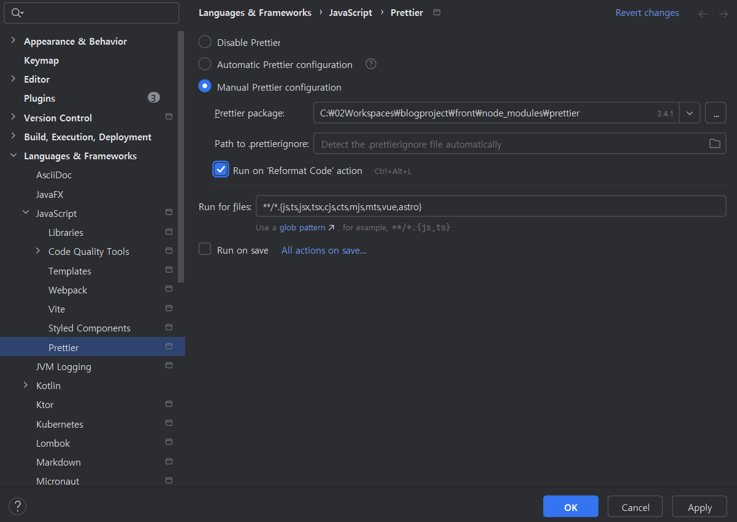Screen dimensions: 737x522
Task: Click project icon next to JVM Logging
Action: (169, 366)
